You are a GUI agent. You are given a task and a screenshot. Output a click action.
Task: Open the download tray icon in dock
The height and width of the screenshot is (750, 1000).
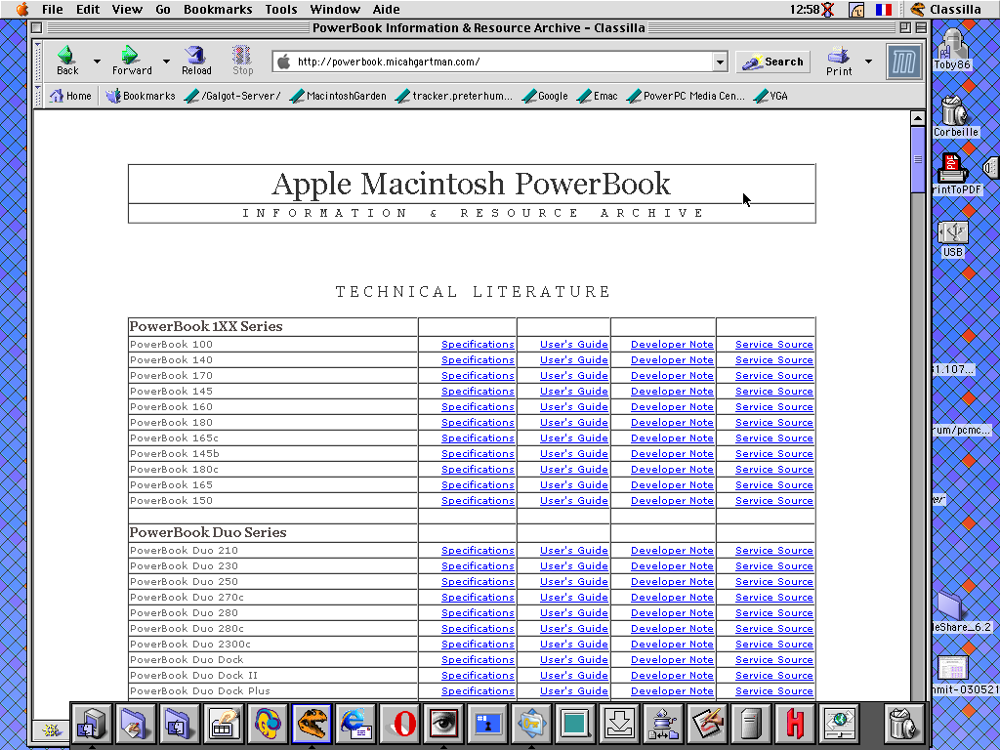coord(620,724)
